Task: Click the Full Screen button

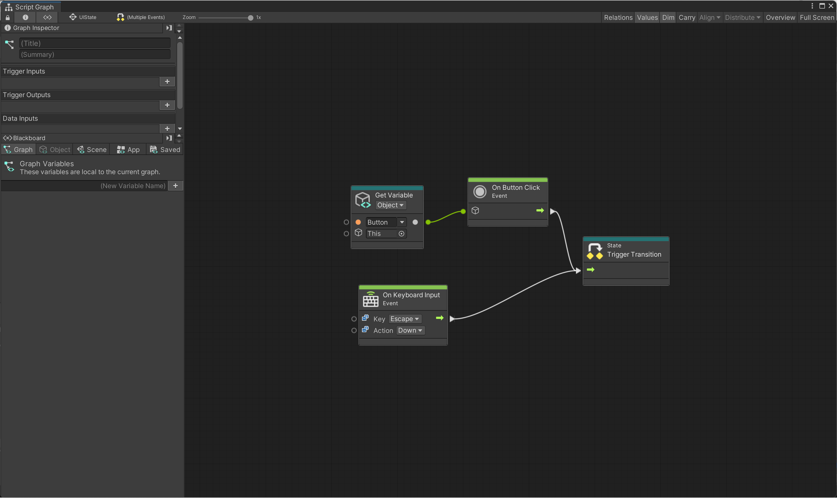Action: click(x=817, y=17)
